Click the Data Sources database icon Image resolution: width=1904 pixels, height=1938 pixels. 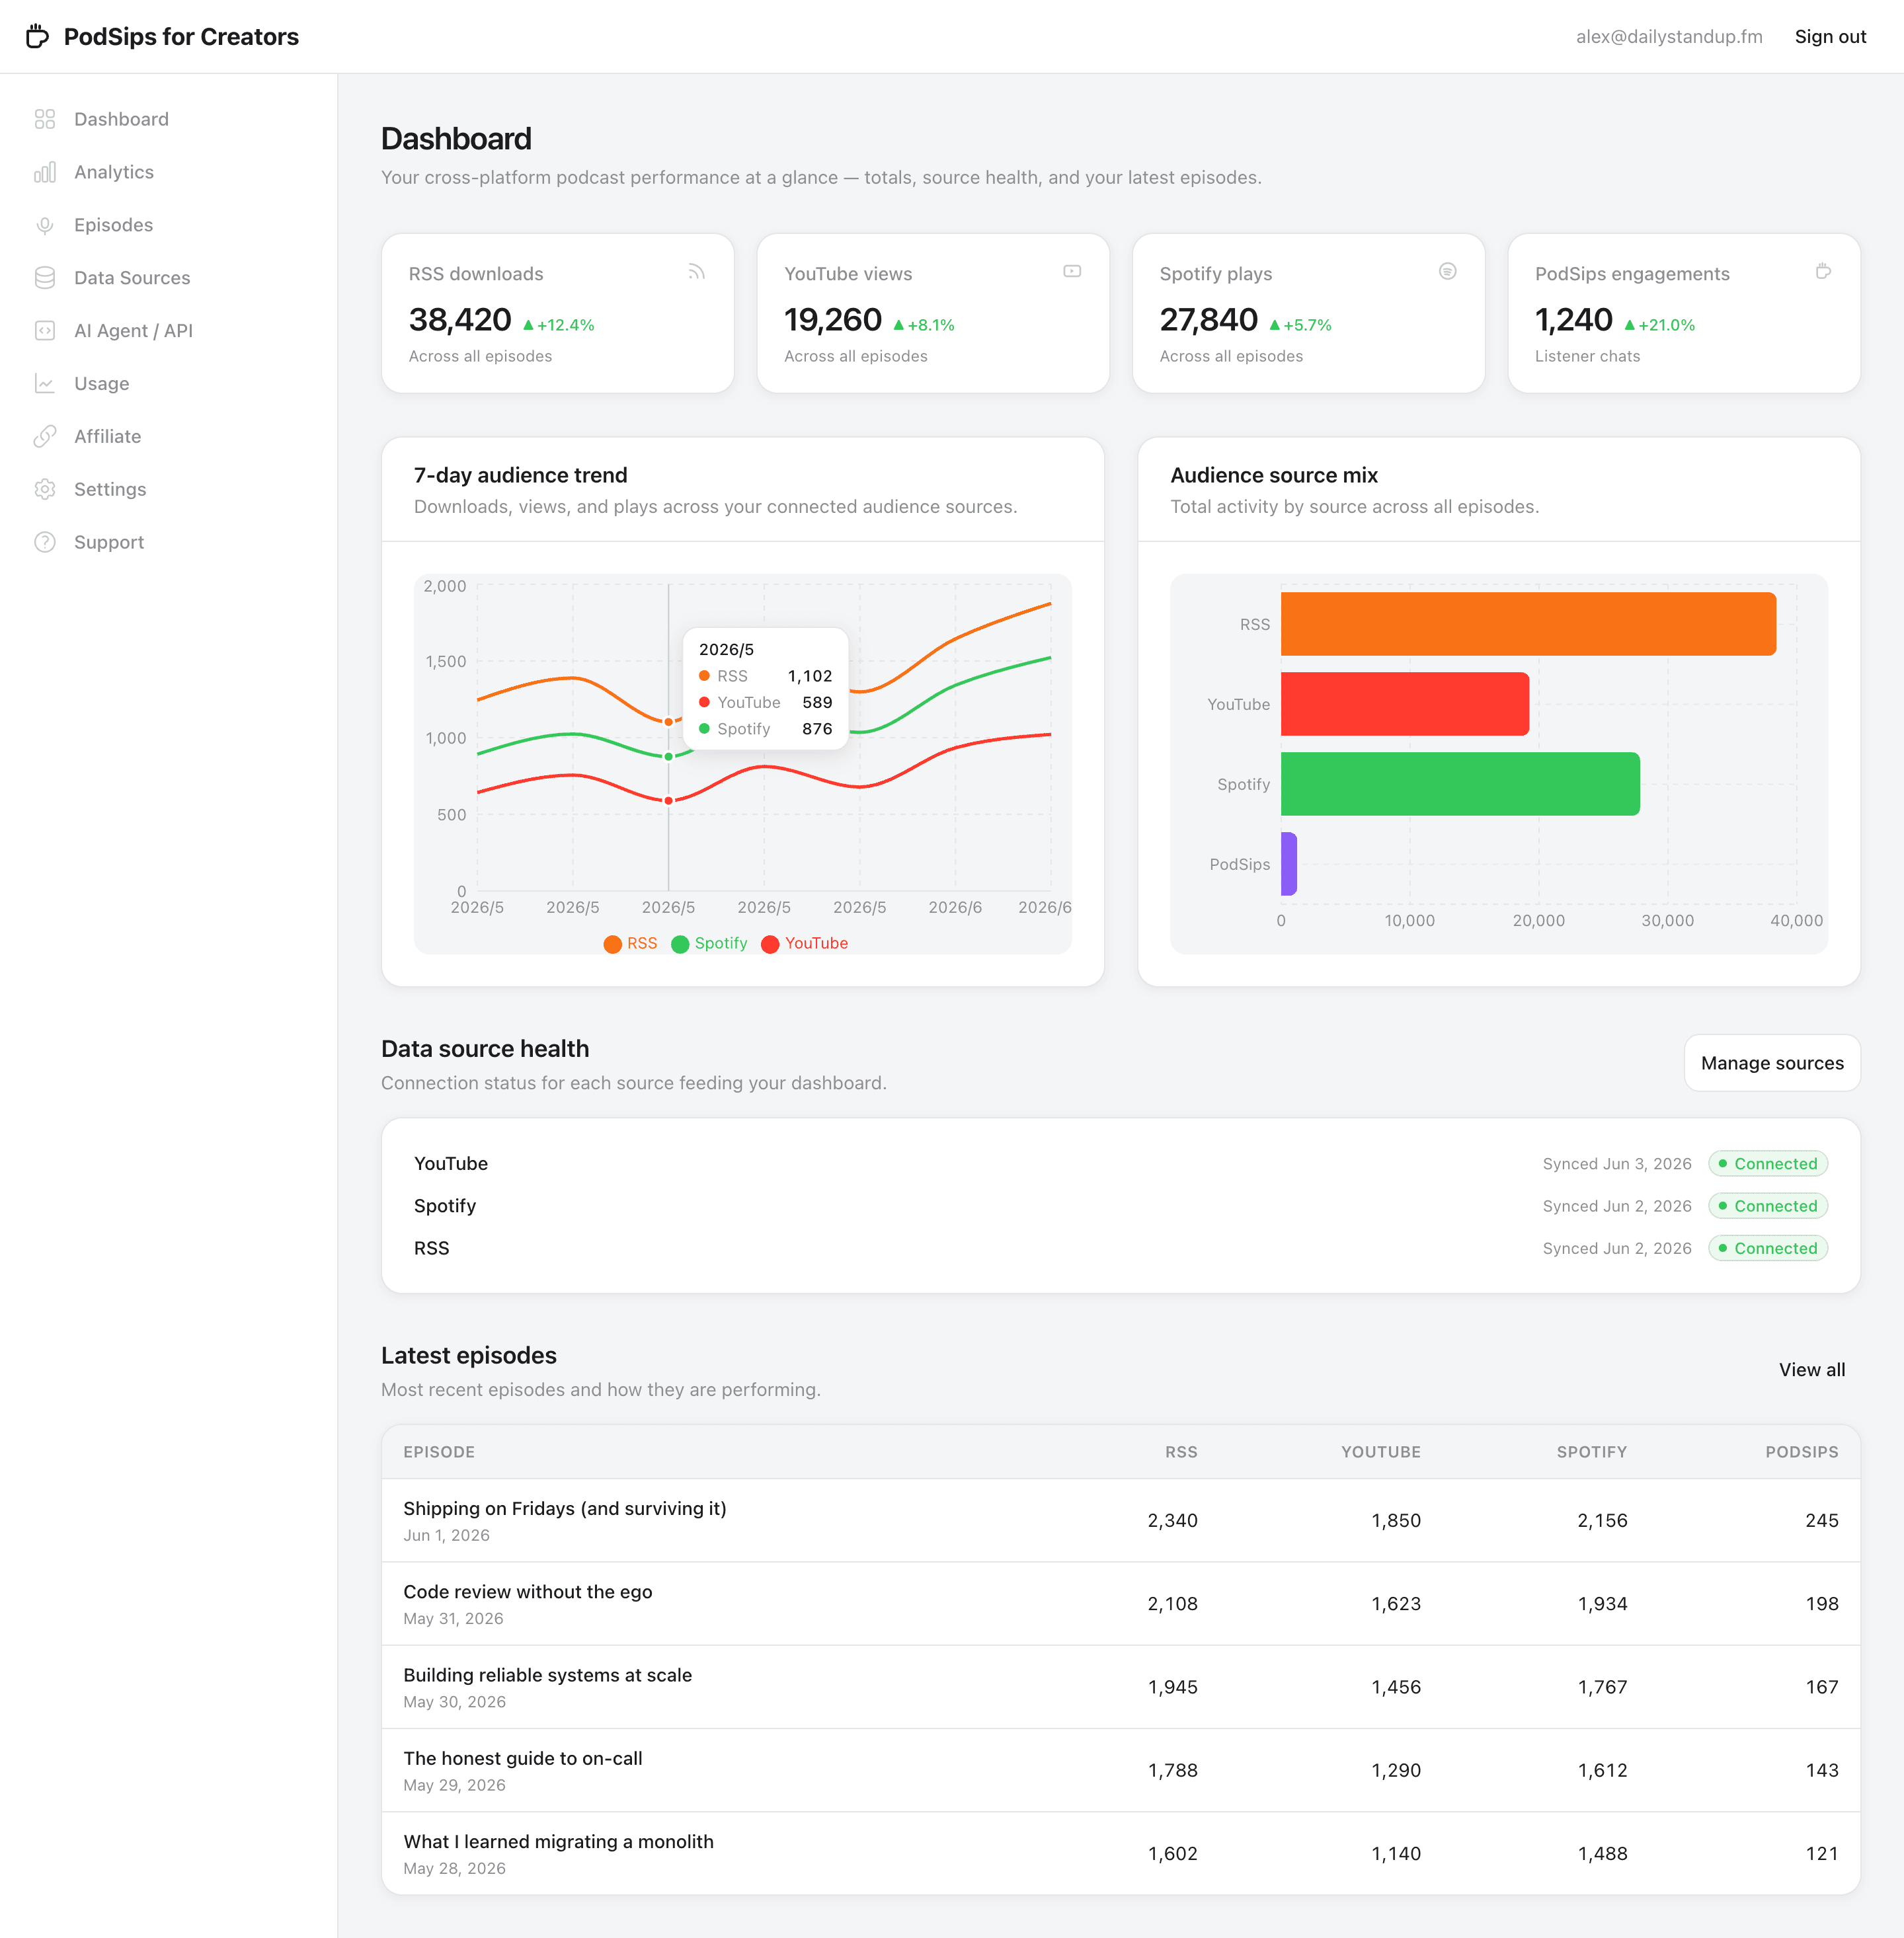(45, 278)
